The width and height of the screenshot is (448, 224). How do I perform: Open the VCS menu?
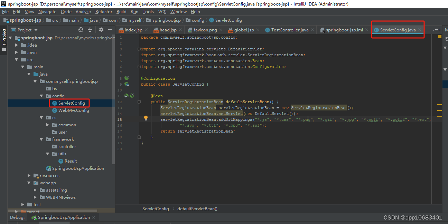pyautogui.click(x=162, y=11)
